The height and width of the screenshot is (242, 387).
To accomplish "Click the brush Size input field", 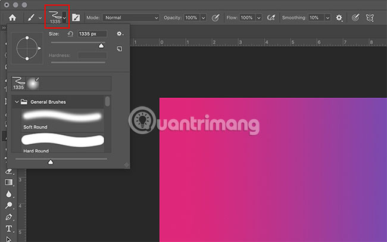I will [92, 34].
